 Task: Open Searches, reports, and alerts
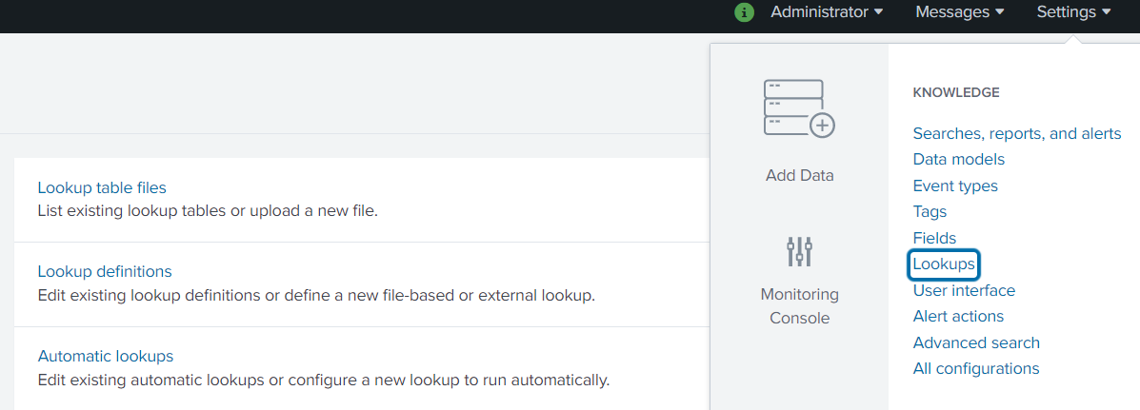[1016, 133]
